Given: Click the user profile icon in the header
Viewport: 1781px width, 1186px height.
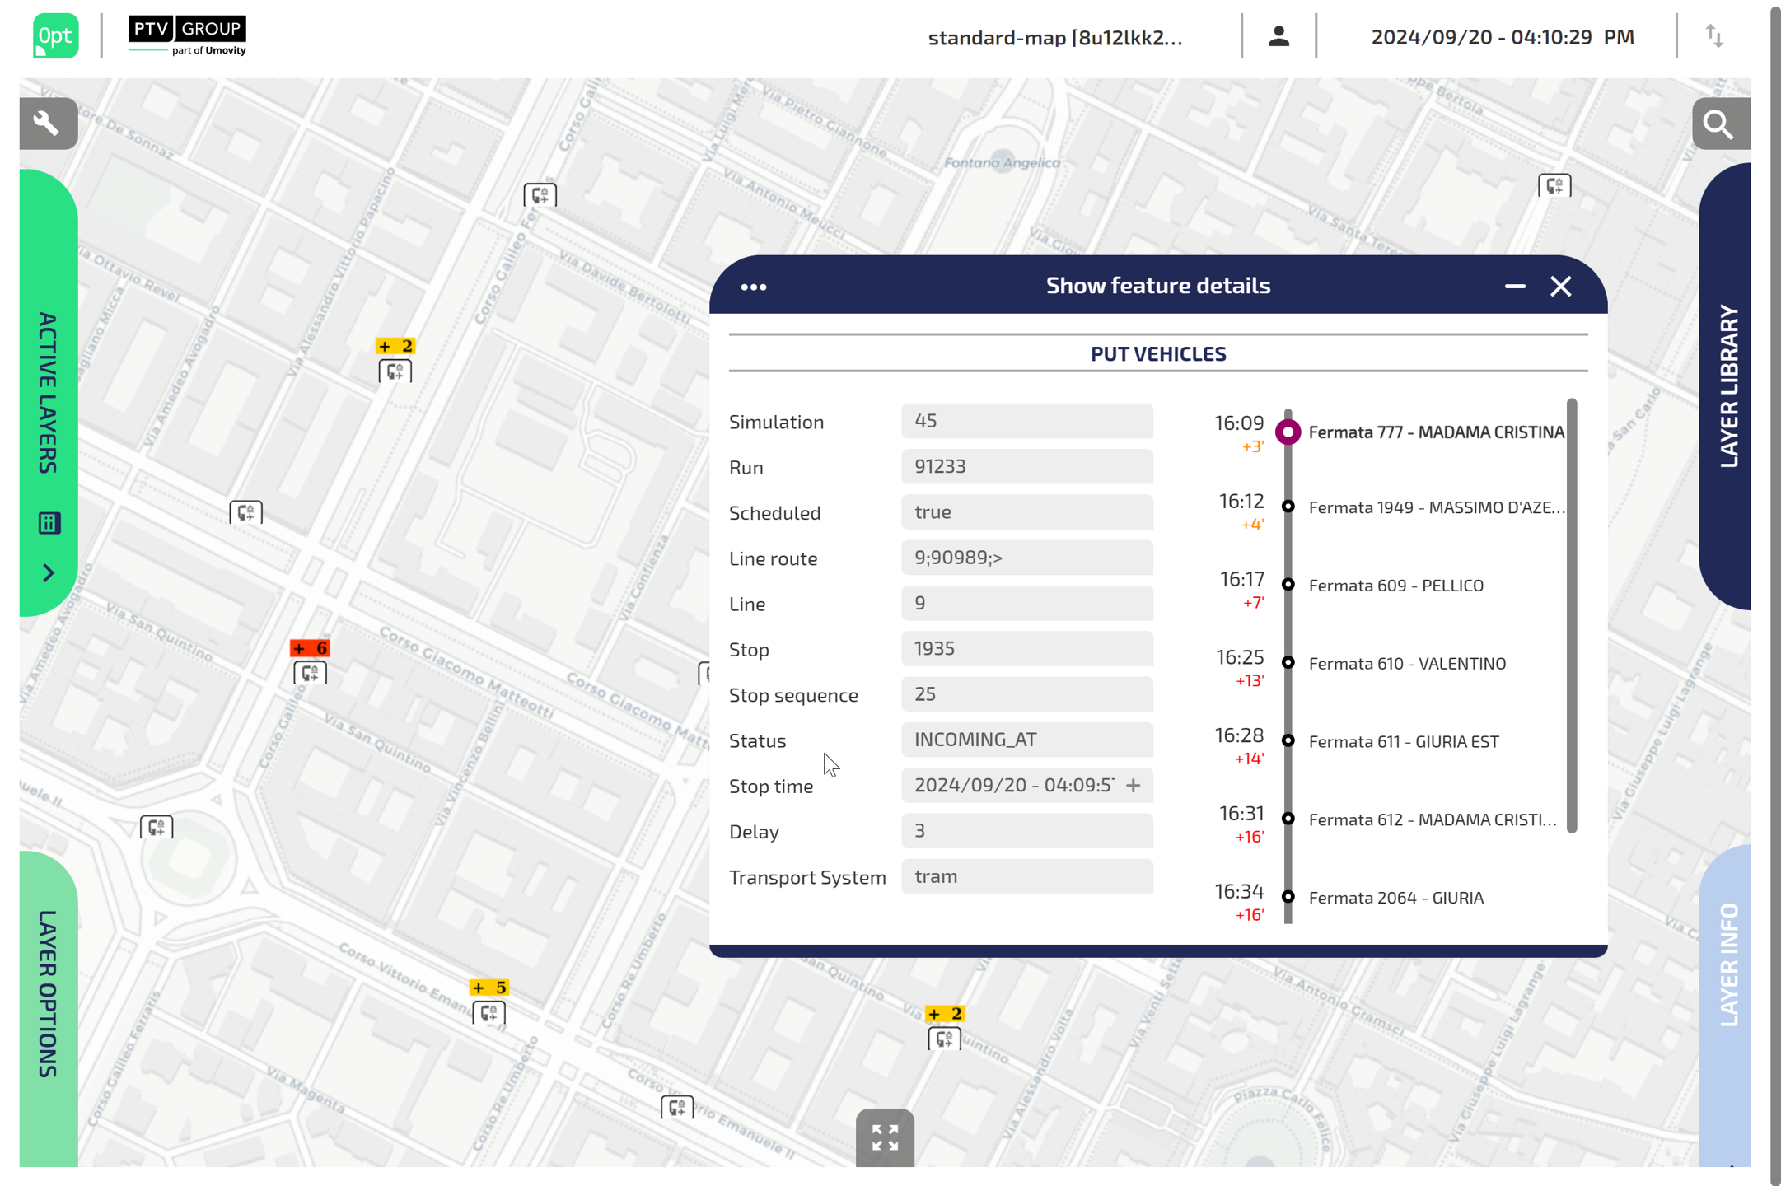Looking at the screenshot, I should point(1278,36).
